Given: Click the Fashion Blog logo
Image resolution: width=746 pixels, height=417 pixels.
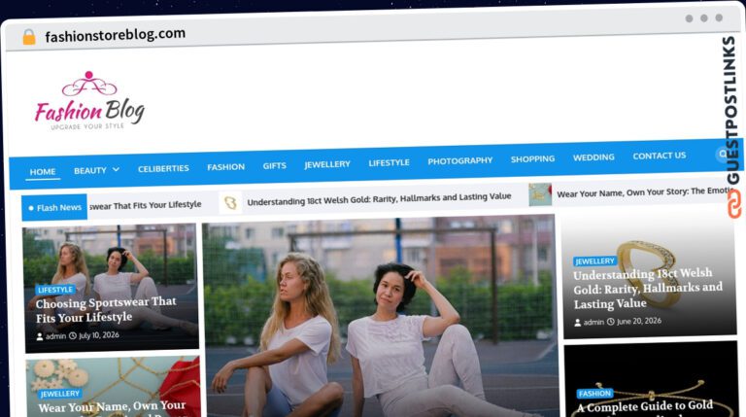Looking at the screenshot, I should [x=89, y=101].
